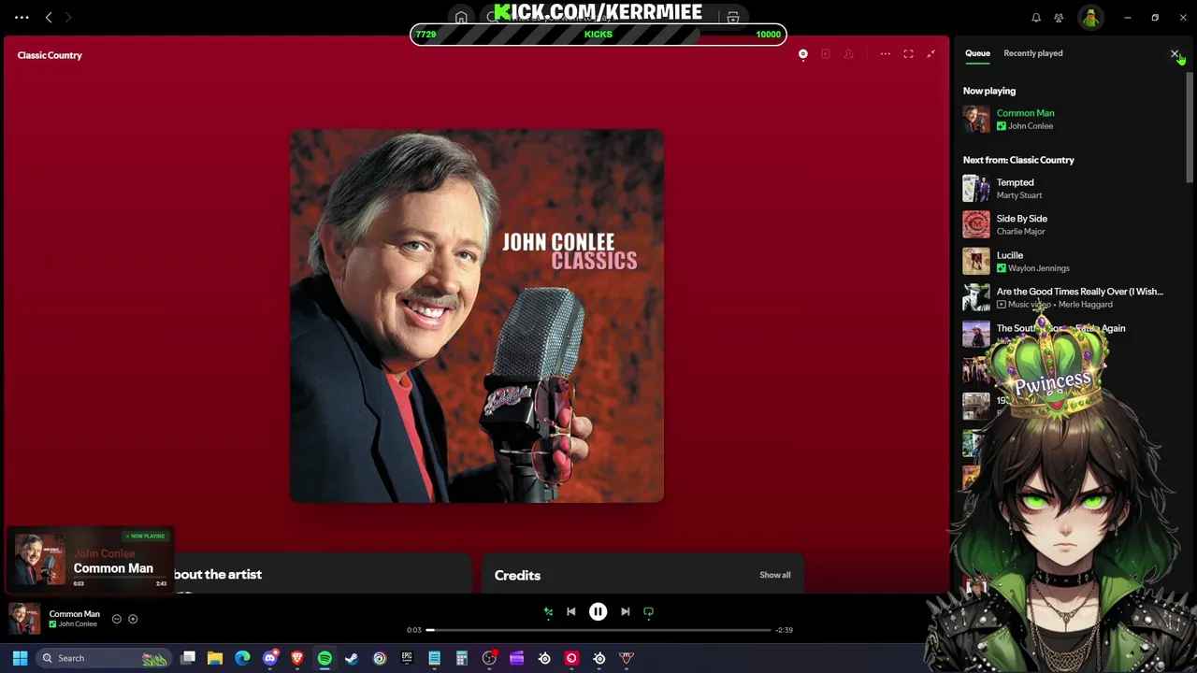Select Common Man in Now playing
This screenshot has height=673, width=1197.
click(x=1025, y=113)
